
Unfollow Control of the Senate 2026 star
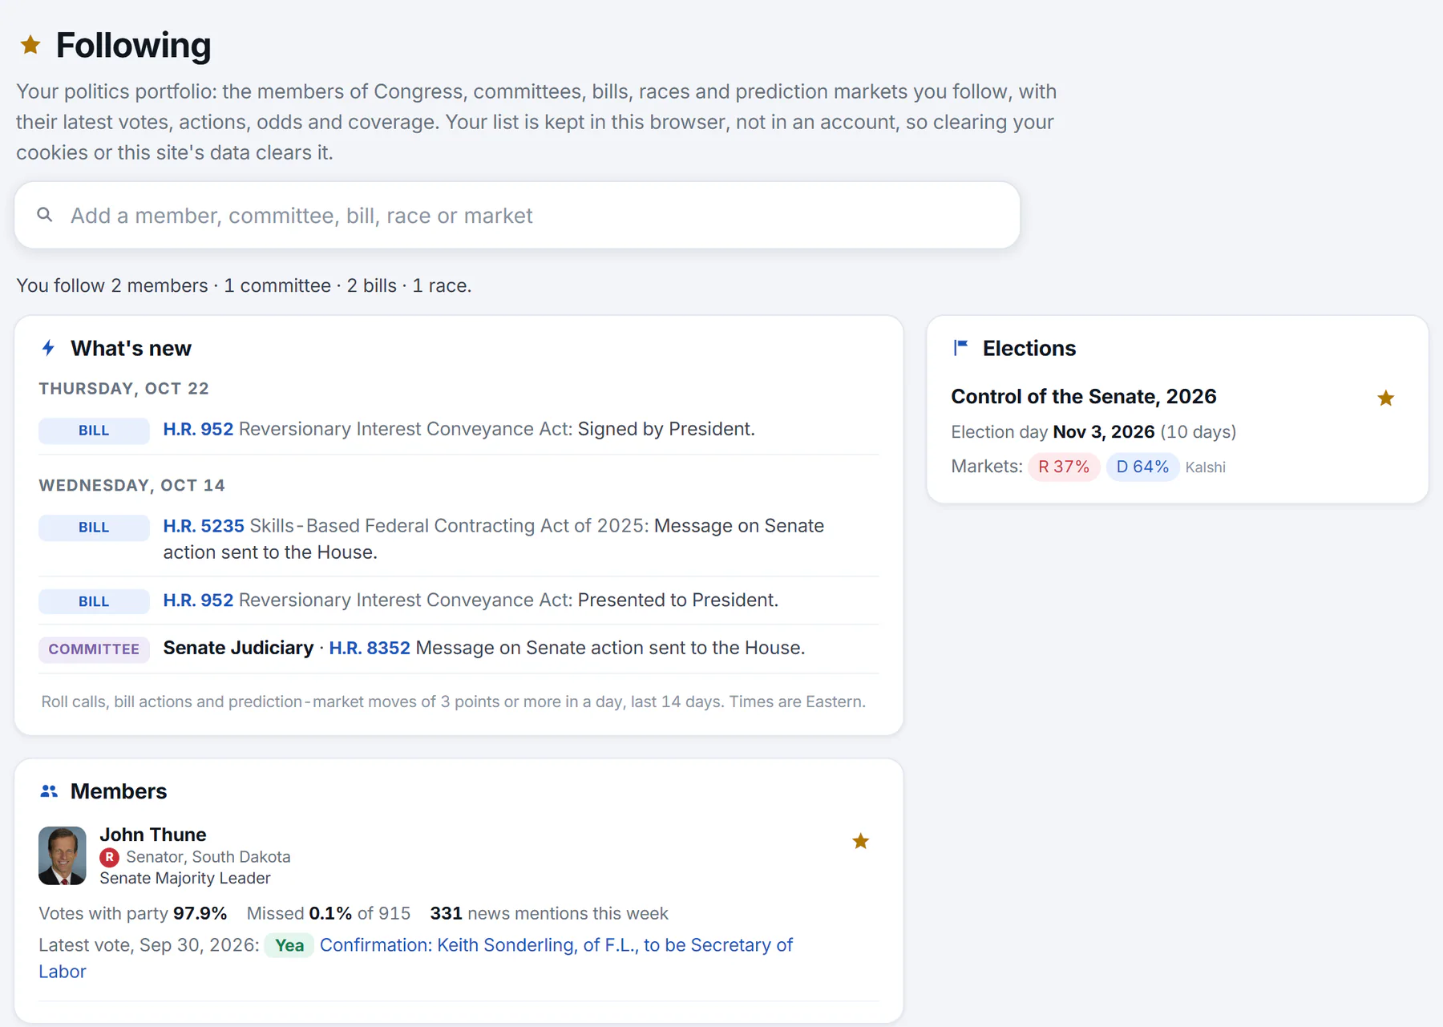[x=1385, y=398]
